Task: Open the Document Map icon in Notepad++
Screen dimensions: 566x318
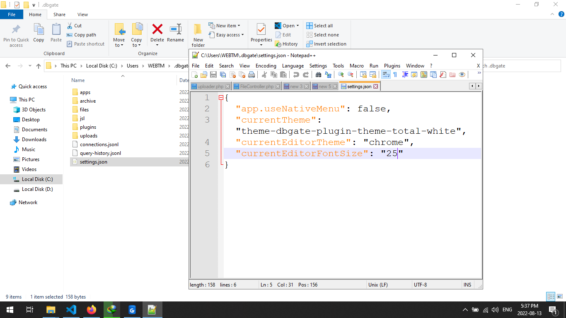Action: tap(424, 75)
